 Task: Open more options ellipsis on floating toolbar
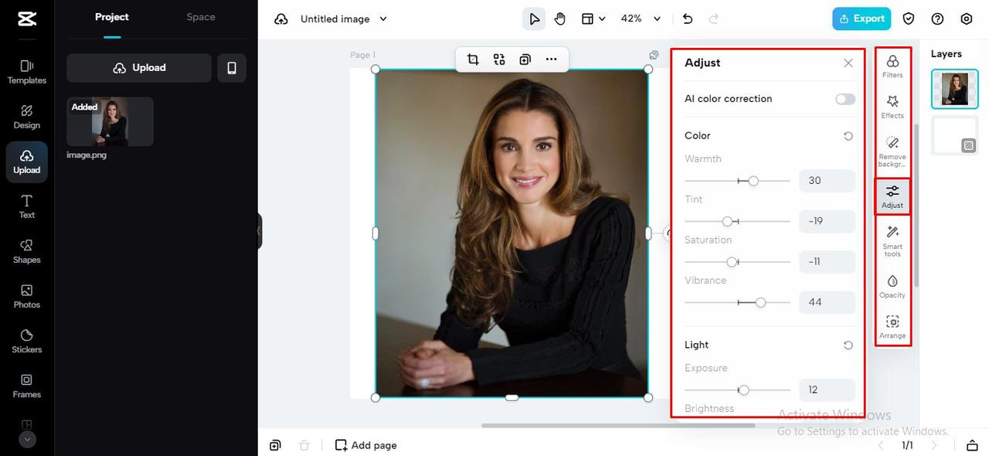551,60
